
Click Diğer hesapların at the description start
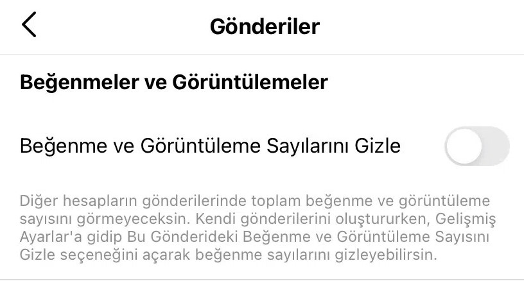pos(78,201)
